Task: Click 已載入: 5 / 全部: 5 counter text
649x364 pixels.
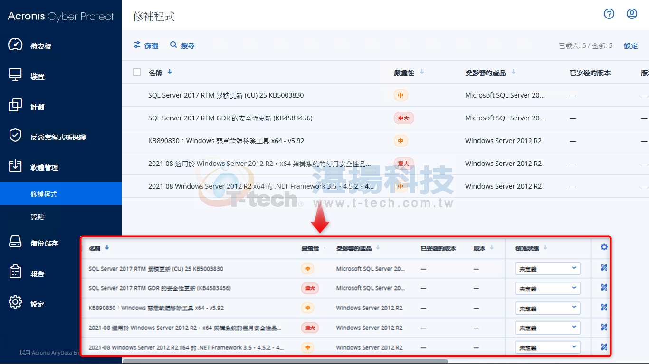Action: (x=586, y=46)
